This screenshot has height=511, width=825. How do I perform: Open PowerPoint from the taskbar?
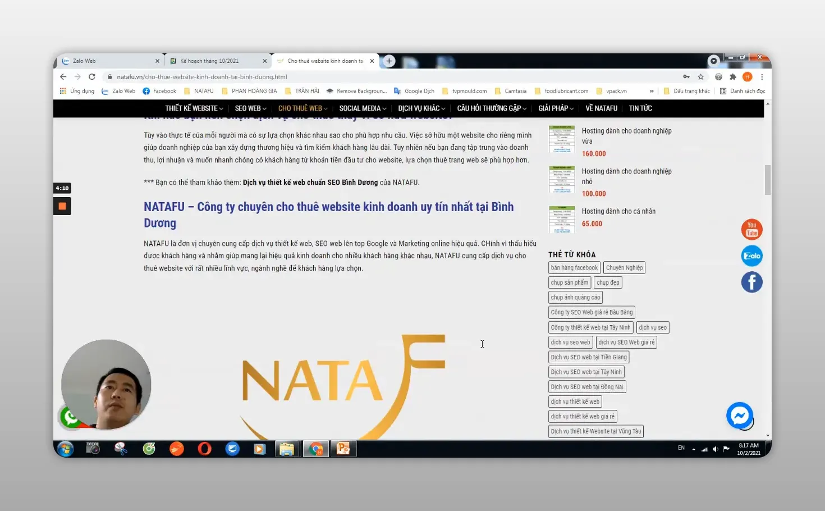[x=343, y=449]
